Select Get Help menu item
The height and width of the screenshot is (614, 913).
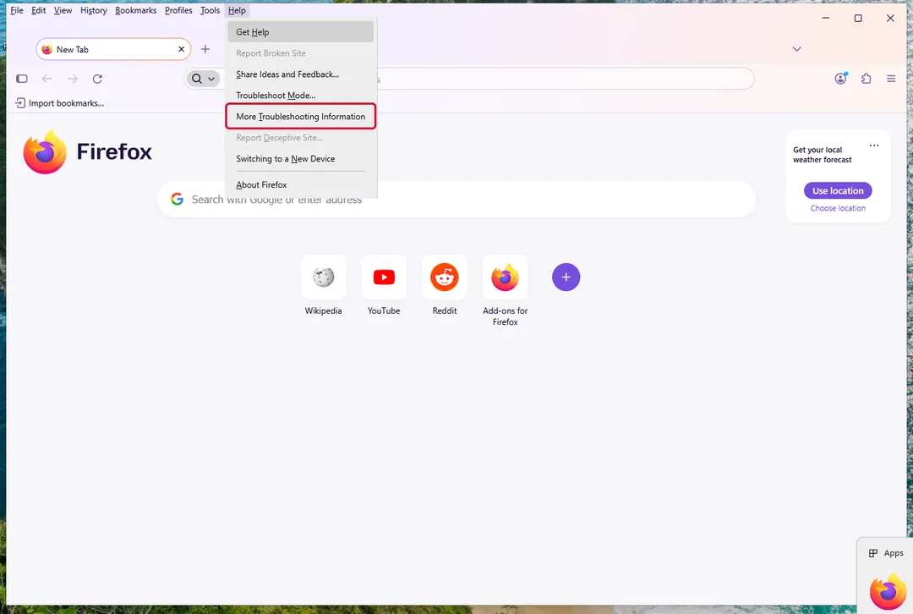point(300,32)
